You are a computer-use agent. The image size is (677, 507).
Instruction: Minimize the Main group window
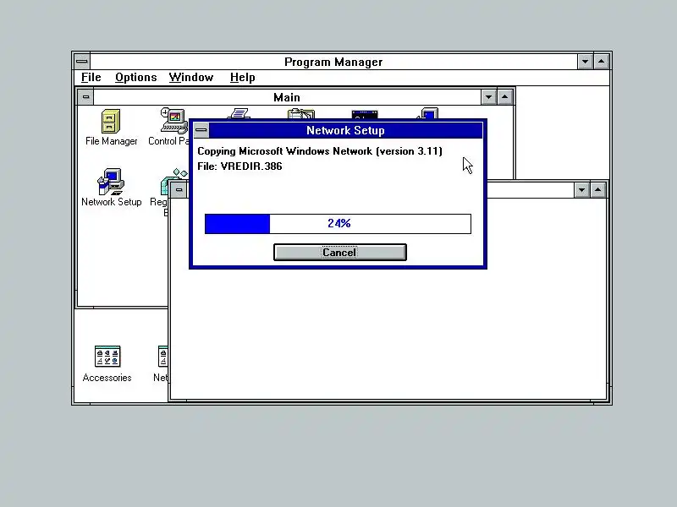click(488, 97)
